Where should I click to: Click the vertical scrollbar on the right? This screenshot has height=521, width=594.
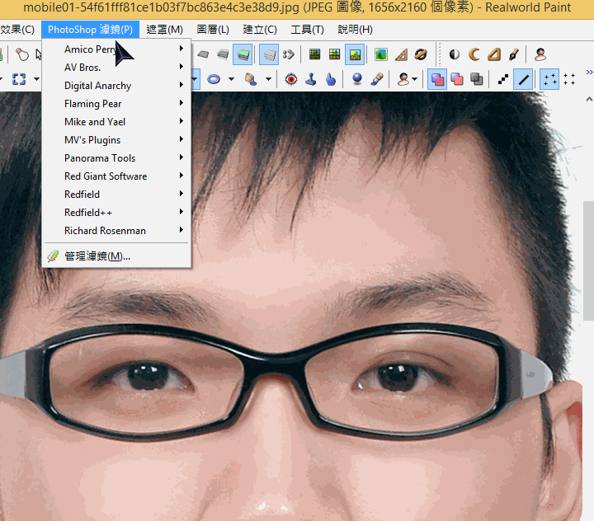(588, 260)
